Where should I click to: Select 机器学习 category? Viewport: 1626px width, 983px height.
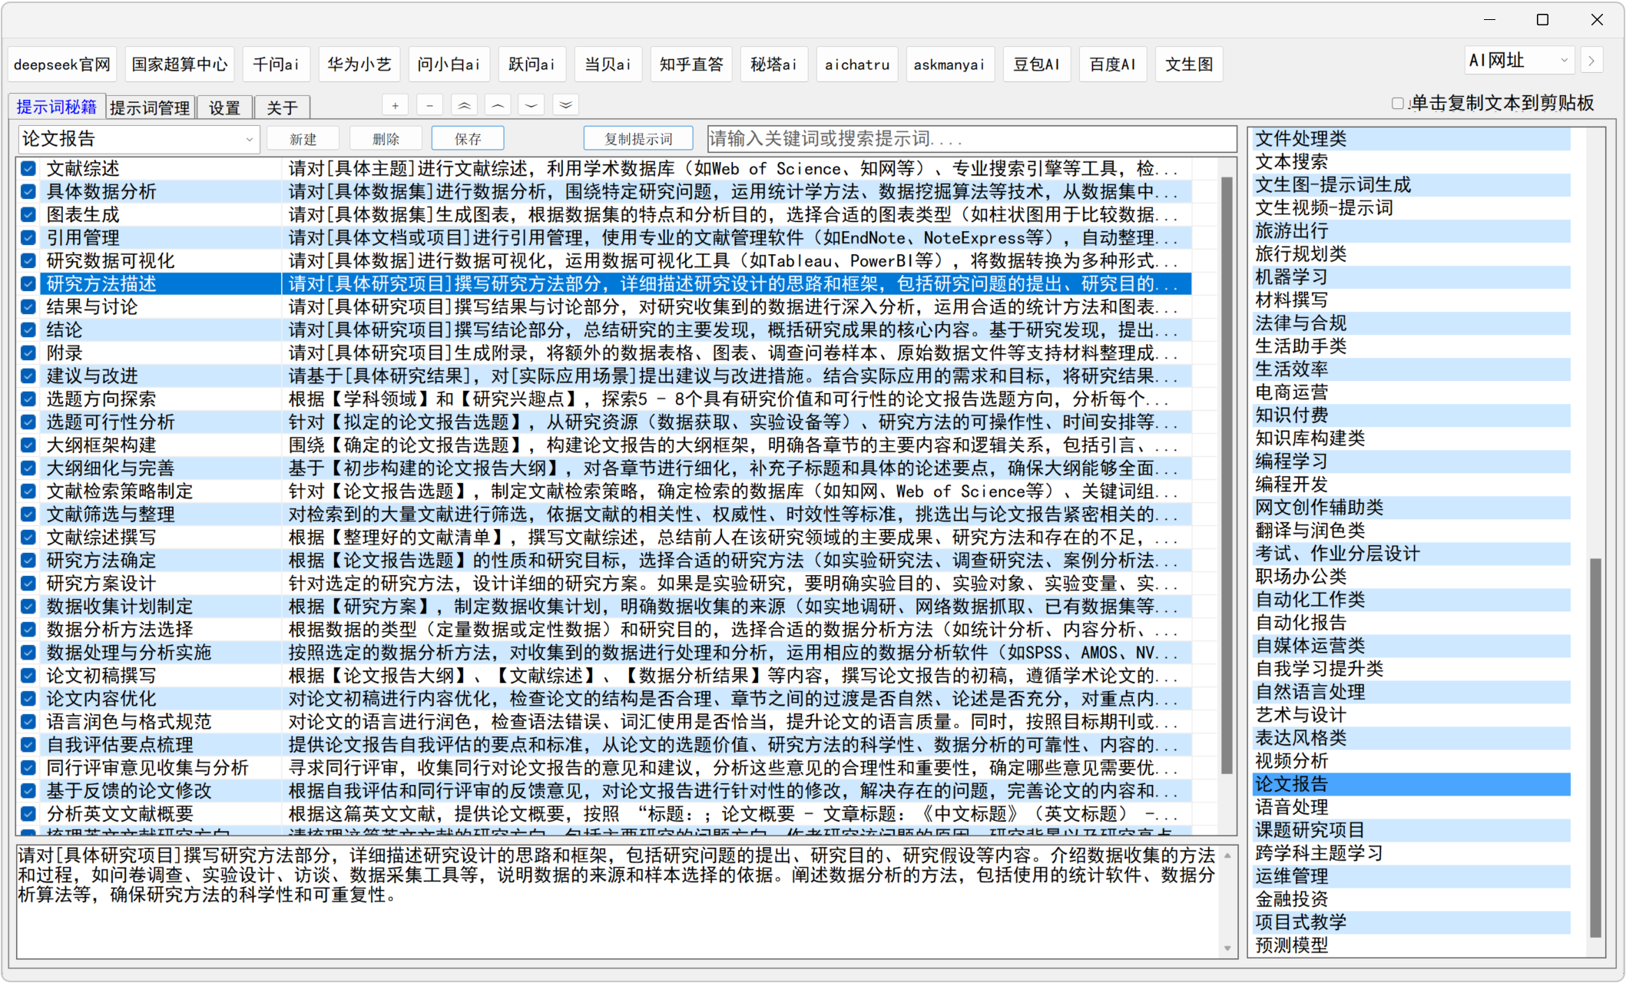click(x=1412, y=277)
